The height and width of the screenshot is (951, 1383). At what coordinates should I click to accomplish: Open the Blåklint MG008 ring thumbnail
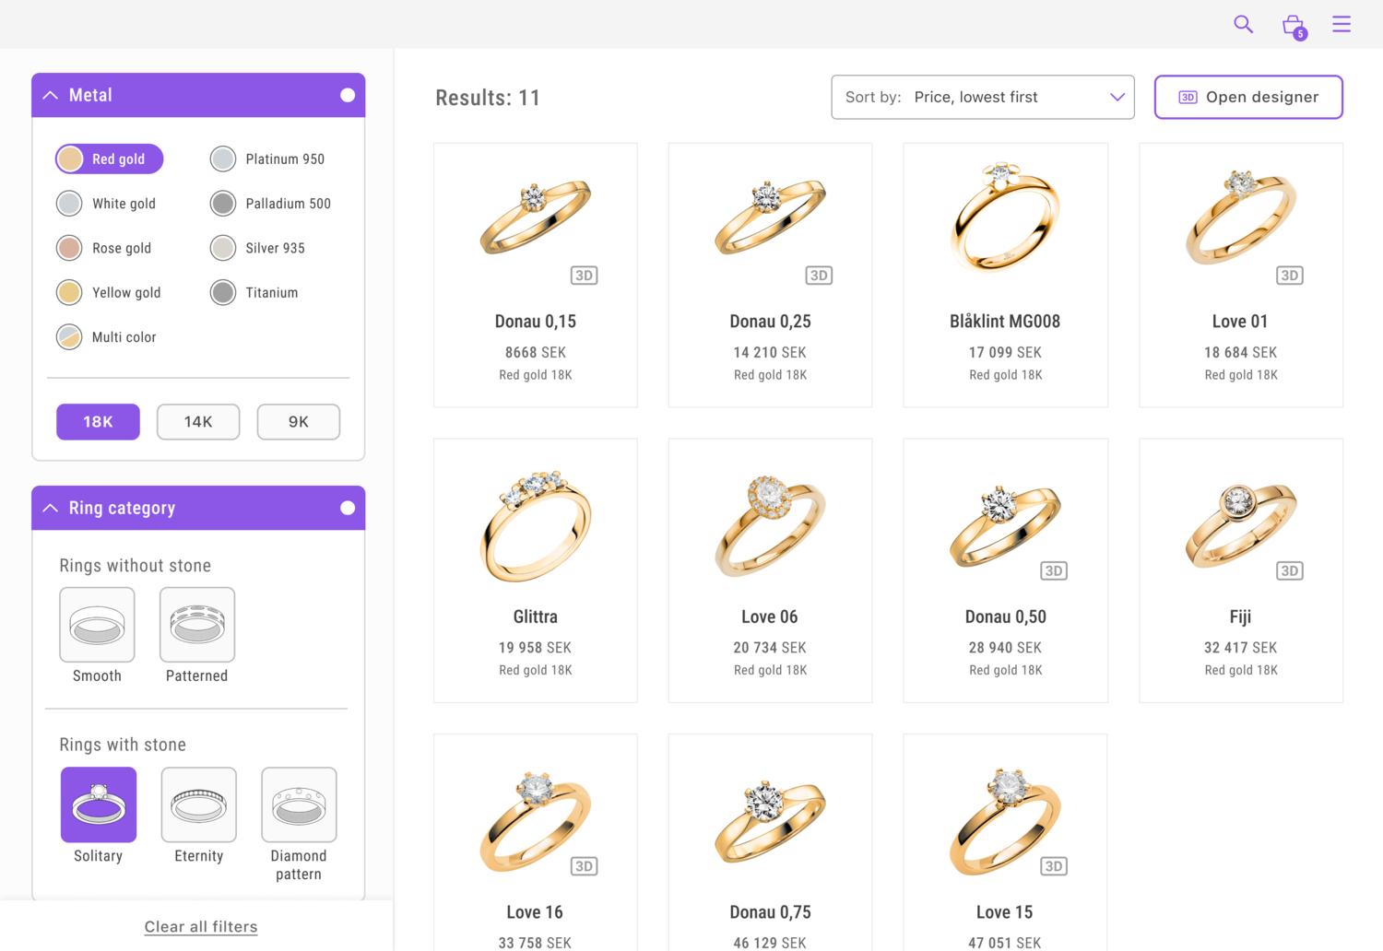tap(1005, 217)
